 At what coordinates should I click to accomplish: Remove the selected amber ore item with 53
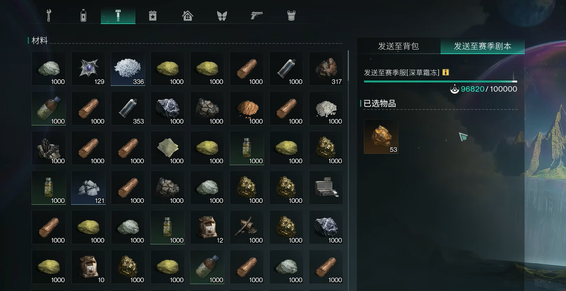(381, 137)
